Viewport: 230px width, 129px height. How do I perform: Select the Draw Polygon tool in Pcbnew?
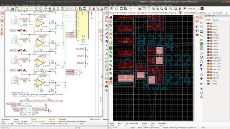pyautogui.click(x=201, y=65)
